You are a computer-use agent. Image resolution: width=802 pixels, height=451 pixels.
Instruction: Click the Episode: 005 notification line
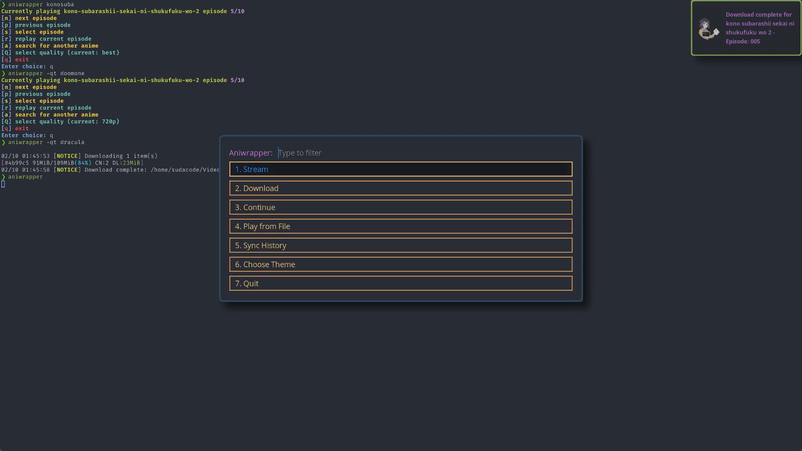(743, 41)
